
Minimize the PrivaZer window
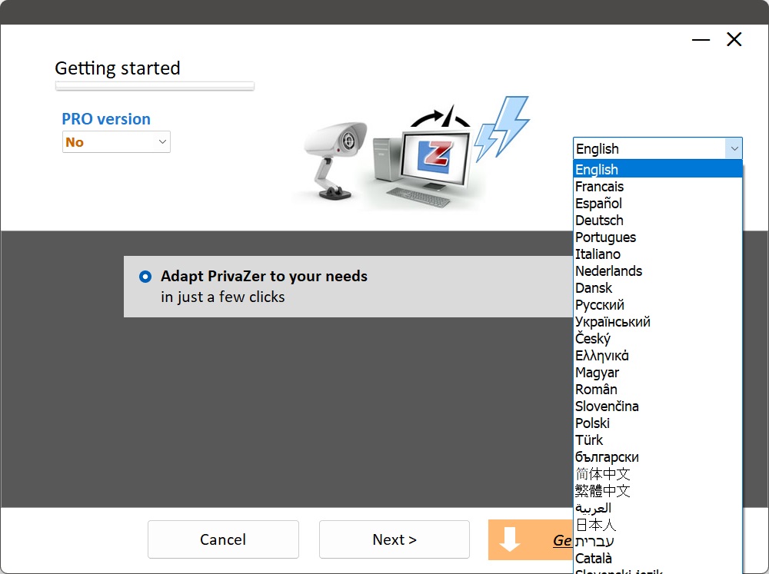pyautogui.click(x=701, y=40)
